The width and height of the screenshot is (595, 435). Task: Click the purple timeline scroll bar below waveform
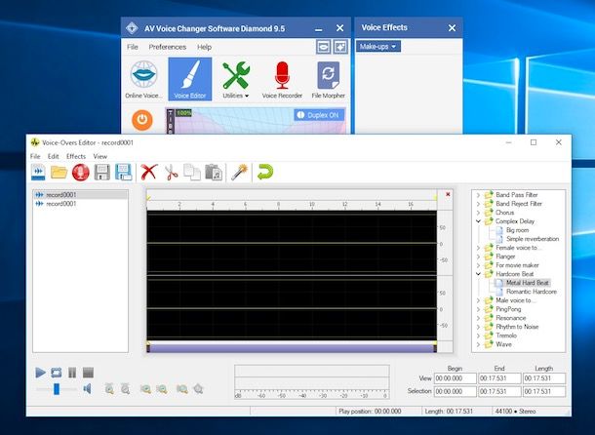pyautogui.click(x=292, y=348)
